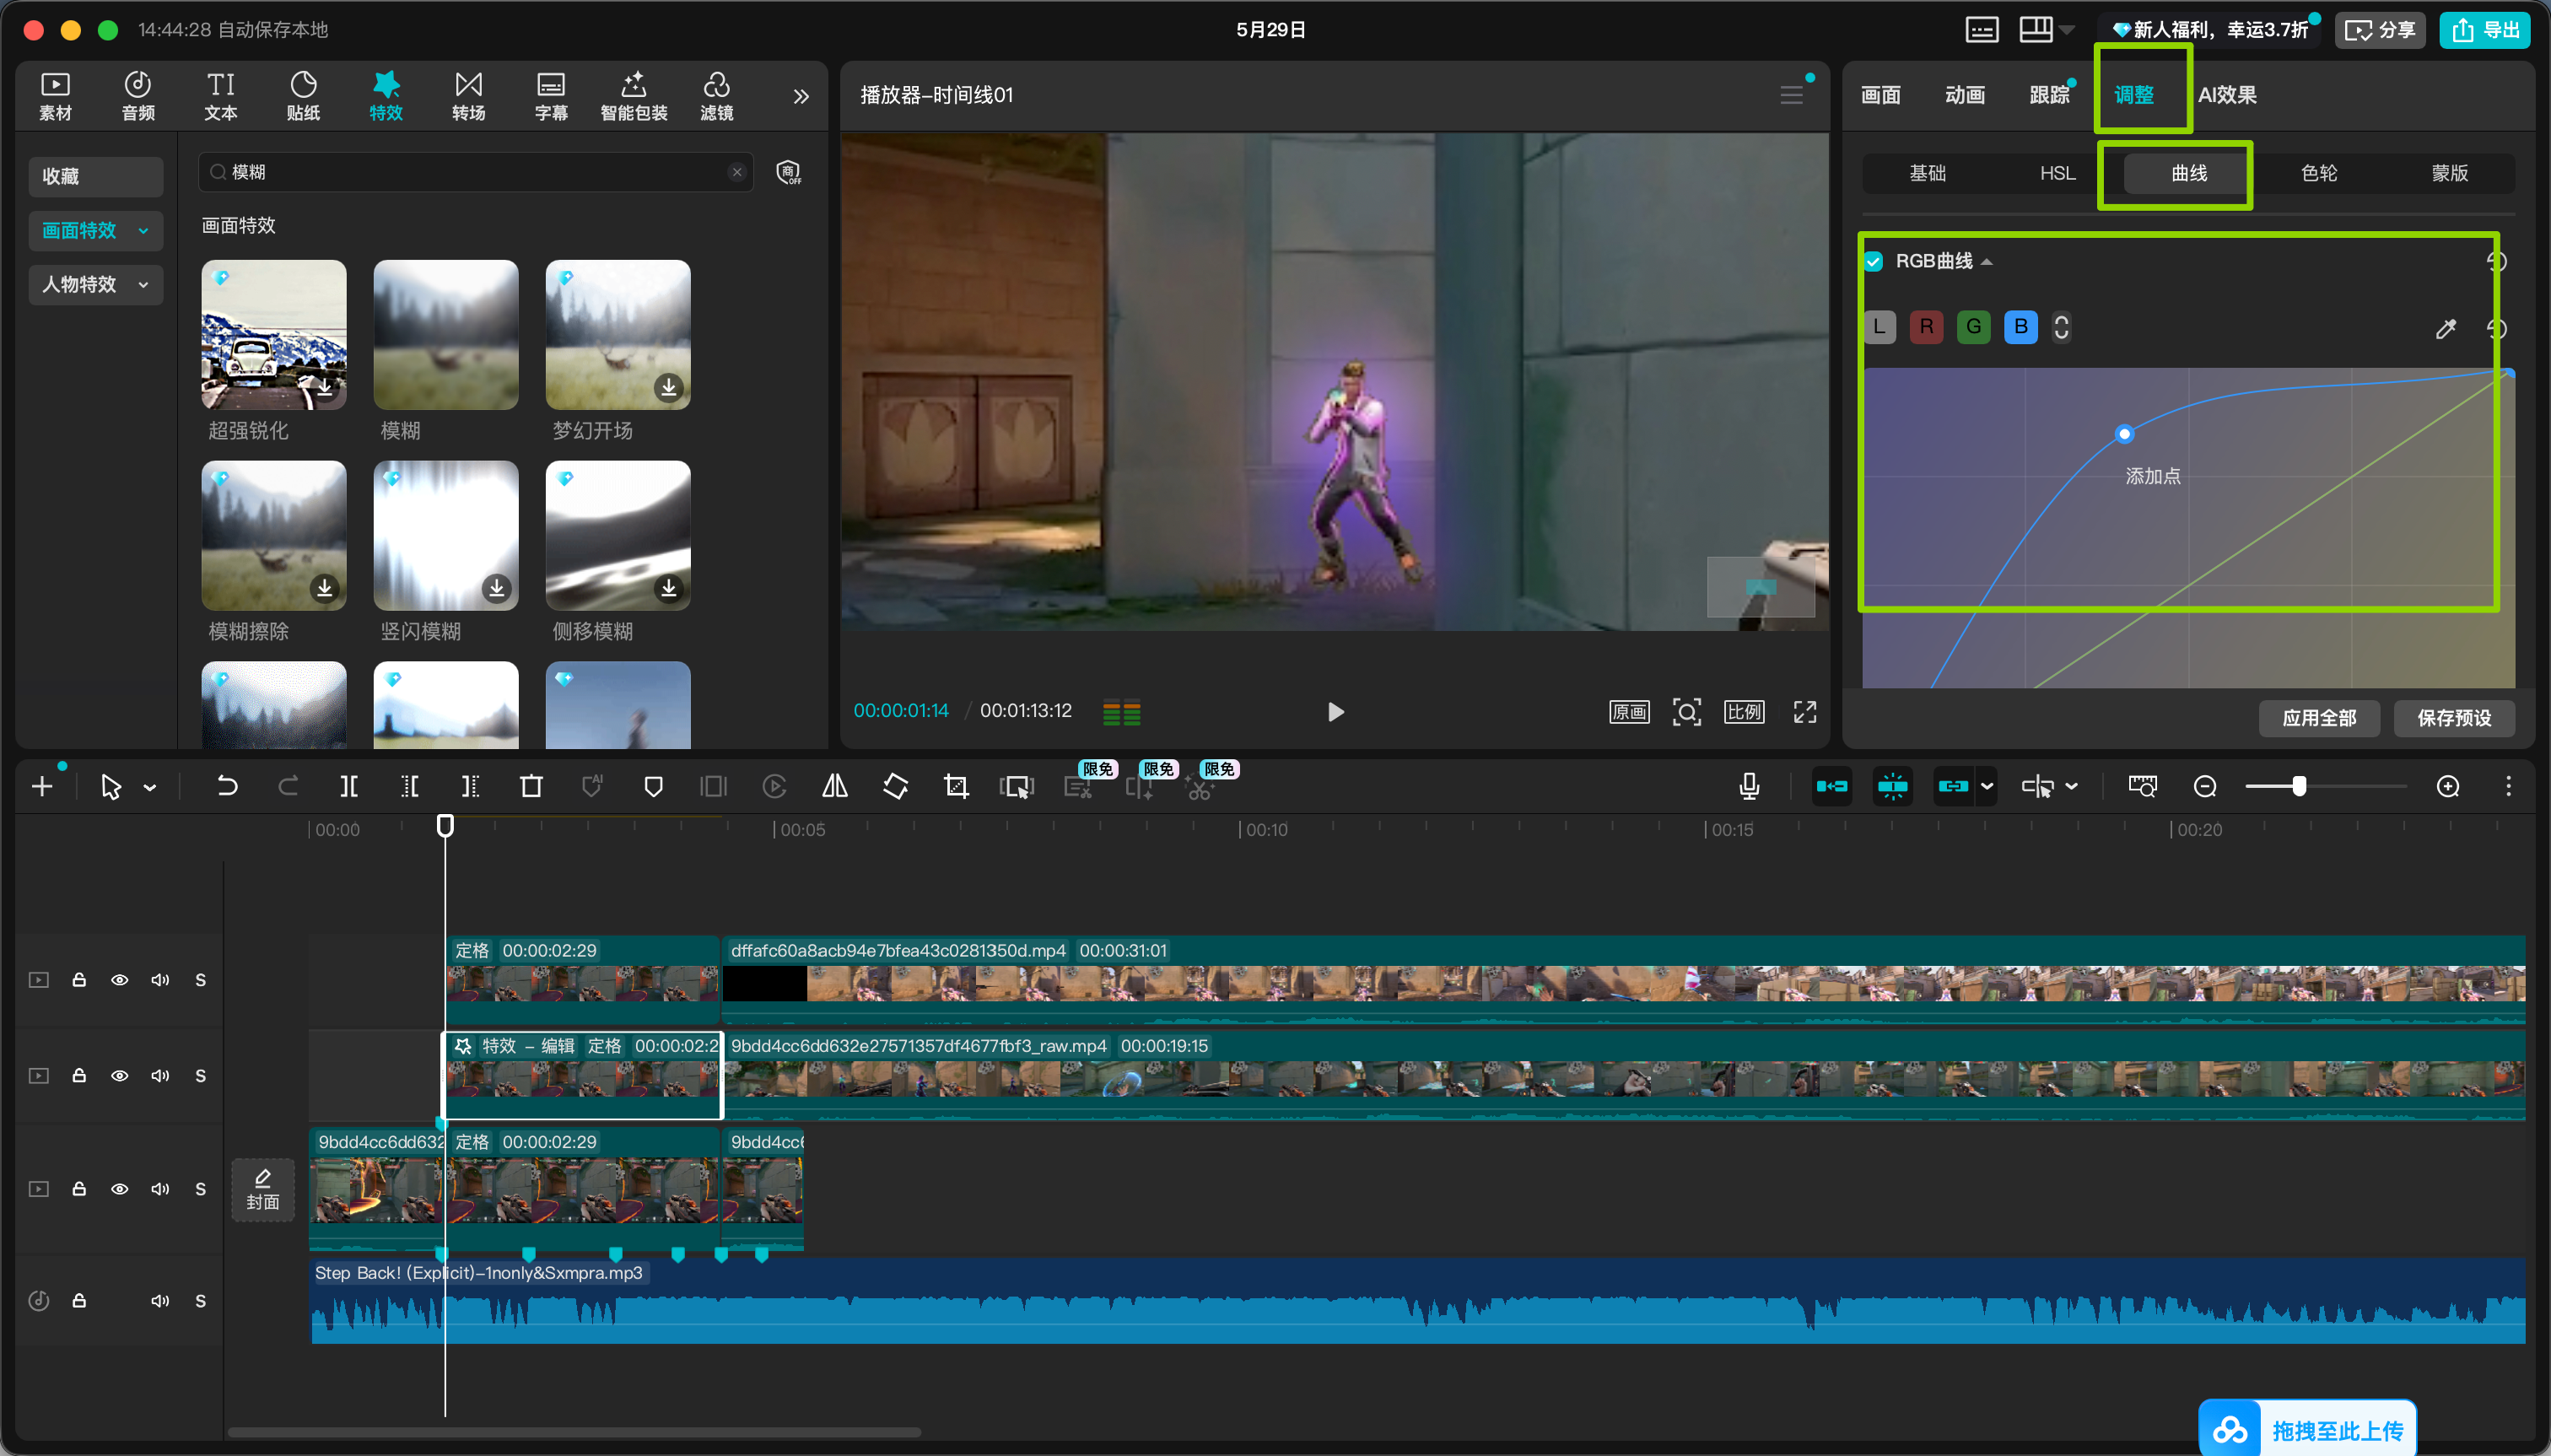2551x1456 pixels.
Task: Click the 分享 share button
Action: click(2380, 30)
